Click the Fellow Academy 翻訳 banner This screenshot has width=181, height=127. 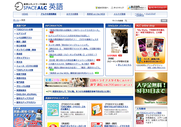(89, 82)
